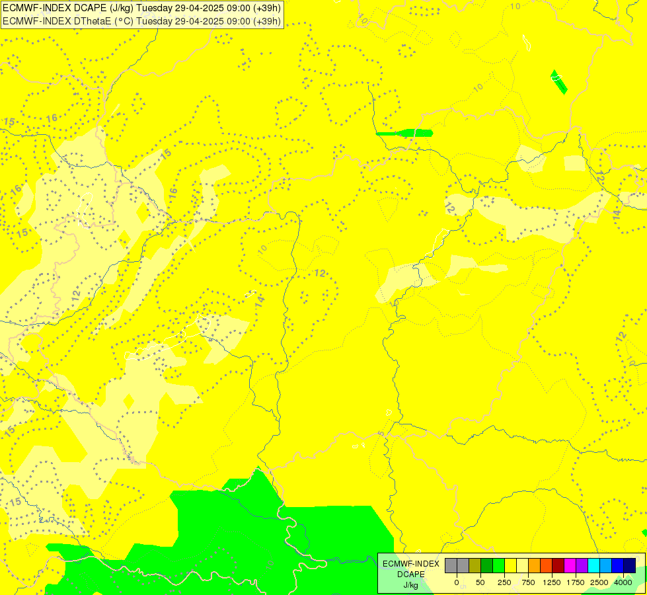Click the pale yellow legend swatch
This screenshot has width=647, height=595.
click(522, 566)
